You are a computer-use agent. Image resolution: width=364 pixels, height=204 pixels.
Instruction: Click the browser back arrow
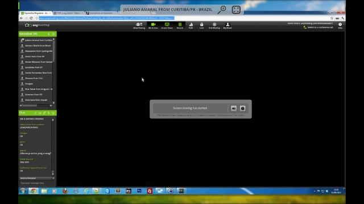pyautogui.click(x=22, y=18)
